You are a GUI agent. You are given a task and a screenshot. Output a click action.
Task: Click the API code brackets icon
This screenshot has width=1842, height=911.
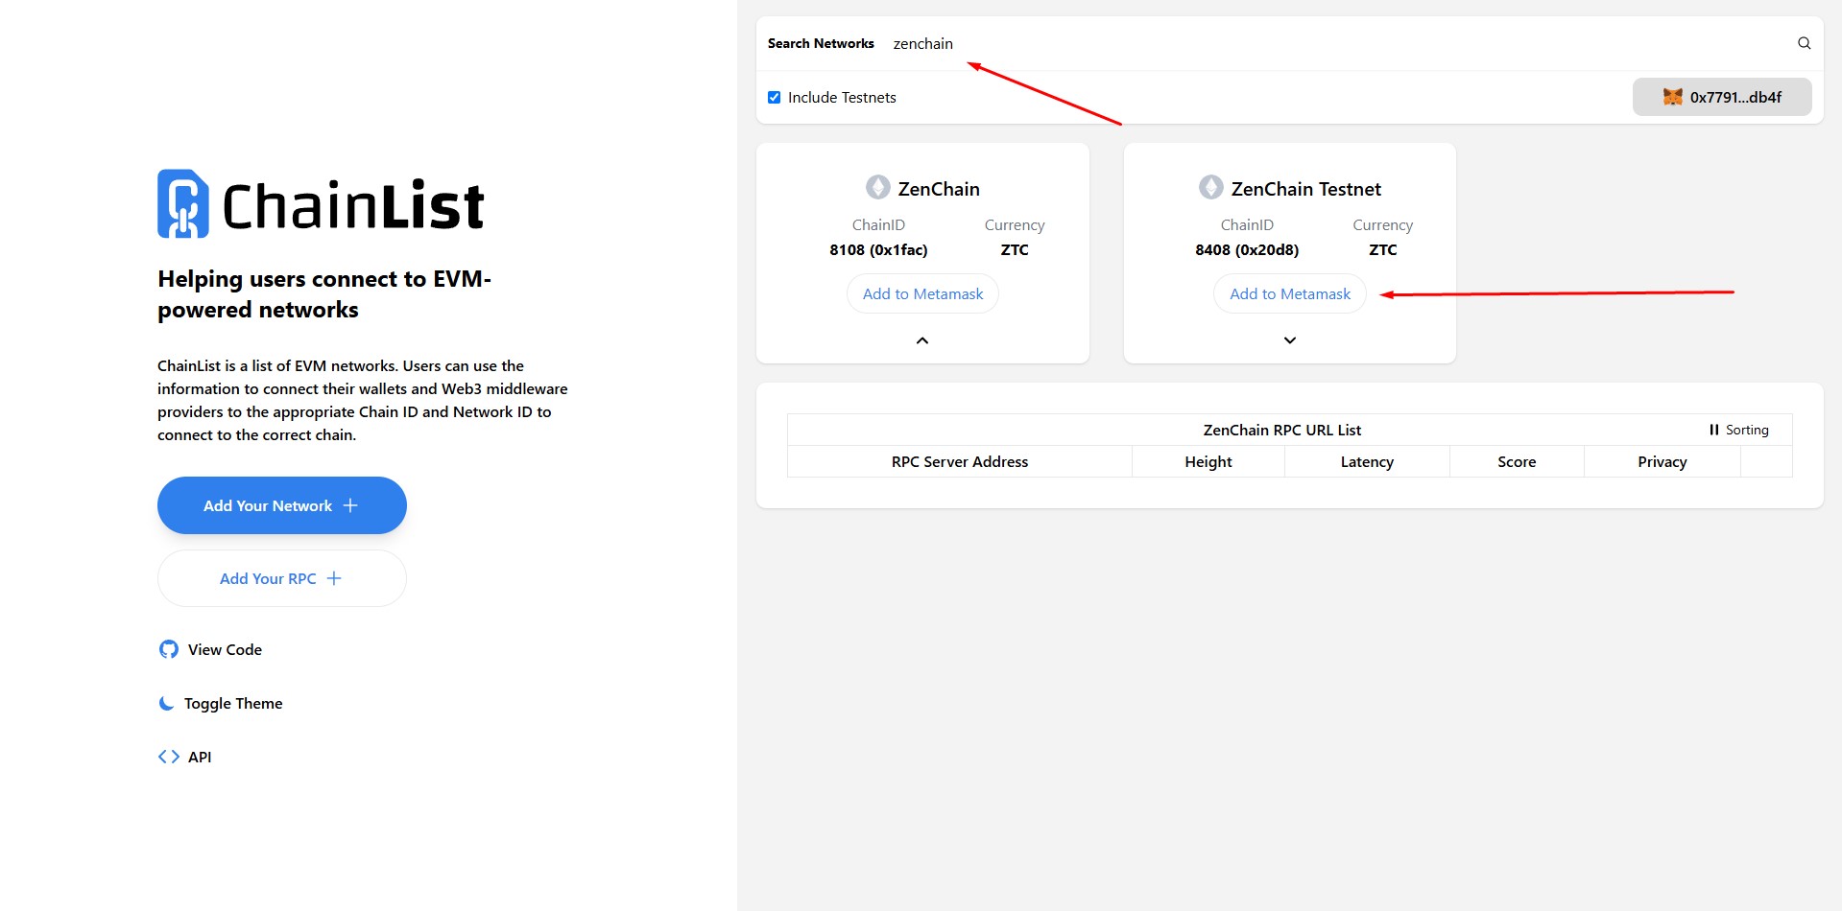point(169,757)
